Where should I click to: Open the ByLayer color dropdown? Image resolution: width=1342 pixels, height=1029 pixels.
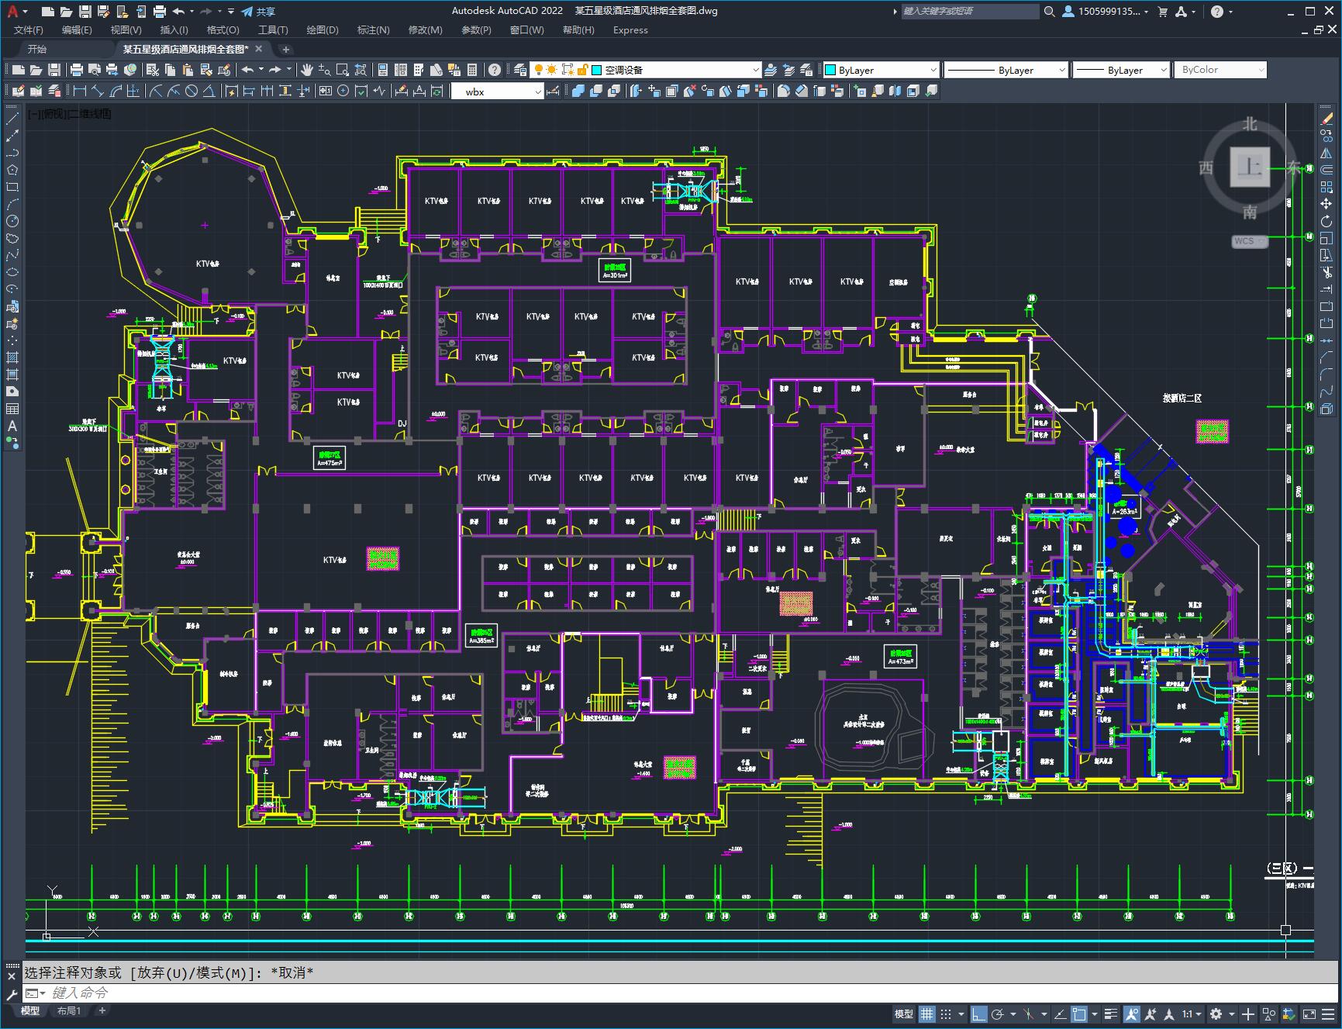pyautogui.click(x=933, y=70)
